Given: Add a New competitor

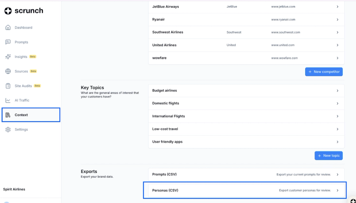Looking at the screenshot, I should tap(324, 72).
